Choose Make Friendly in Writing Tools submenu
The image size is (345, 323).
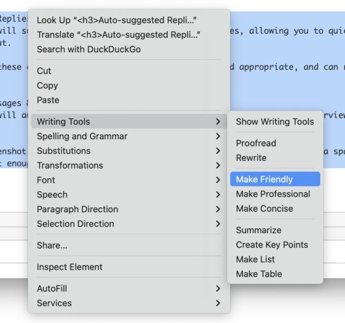point(264,179)
